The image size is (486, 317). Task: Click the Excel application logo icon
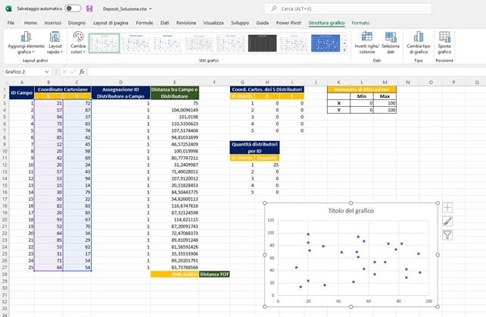click(8, 8)
